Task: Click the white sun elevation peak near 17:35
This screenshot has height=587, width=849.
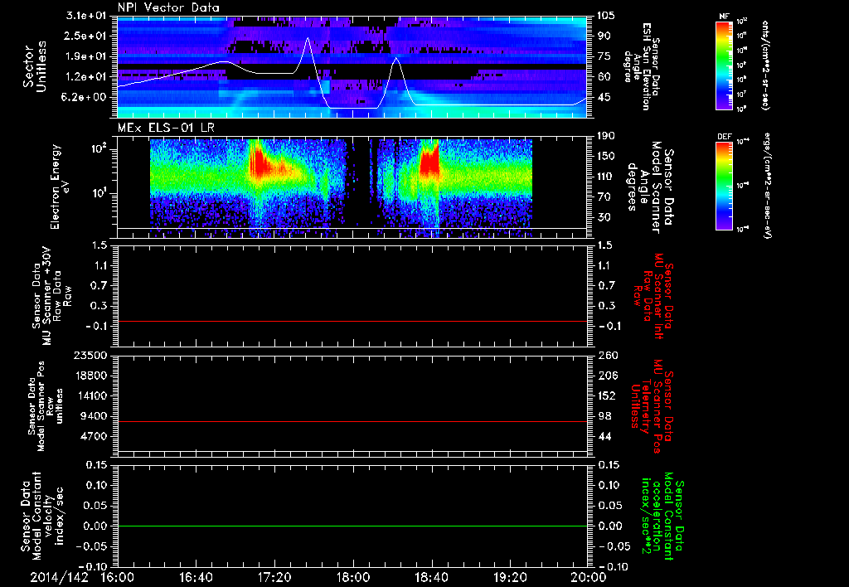Action: (x=308, y=39)
